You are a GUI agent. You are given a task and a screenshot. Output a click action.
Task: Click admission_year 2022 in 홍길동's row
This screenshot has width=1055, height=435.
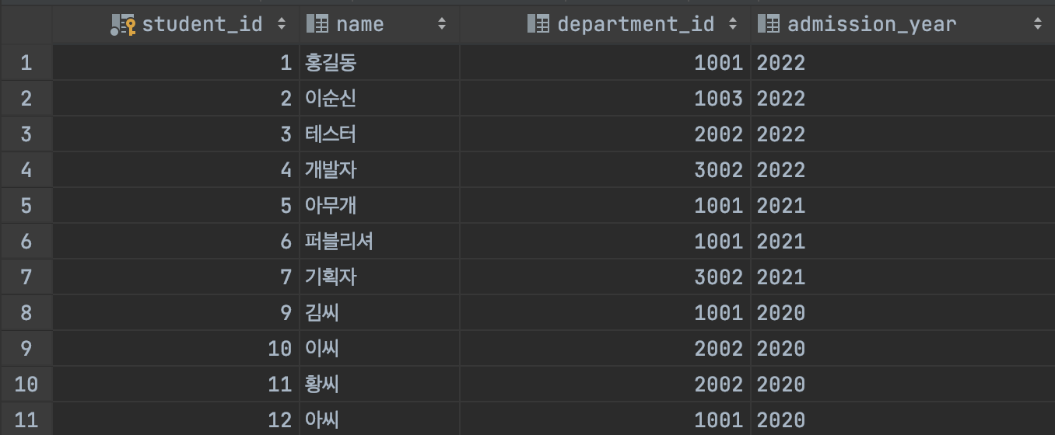coord(903,63)
